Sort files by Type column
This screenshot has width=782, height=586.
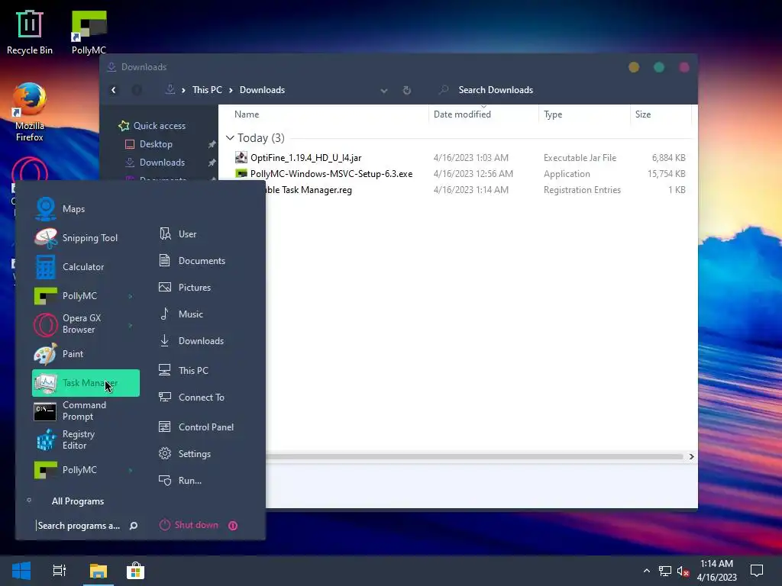[584, 114]
